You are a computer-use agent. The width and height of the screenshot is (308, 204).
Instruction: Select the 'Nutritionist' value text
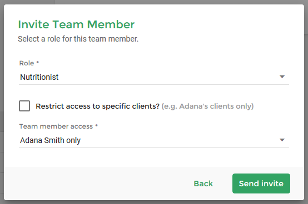click(x=39, y=77)
